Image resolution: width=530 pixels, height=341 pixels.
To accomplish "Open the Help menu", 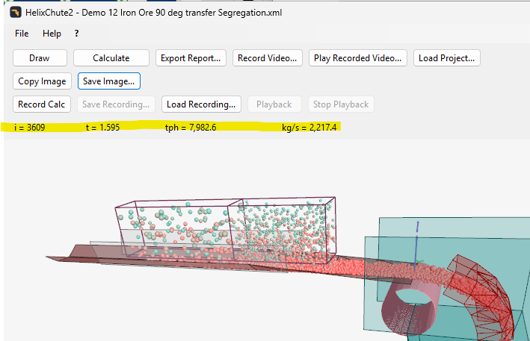I will coord(52,34).
